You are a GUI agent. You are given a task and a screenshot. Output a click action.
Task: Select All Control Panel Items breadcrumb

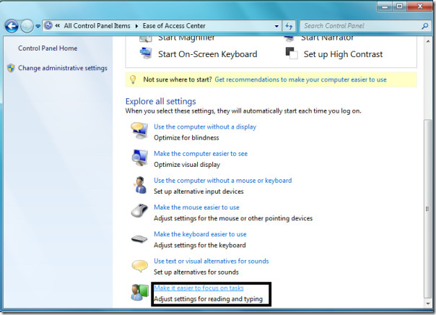tap(97, 26)
